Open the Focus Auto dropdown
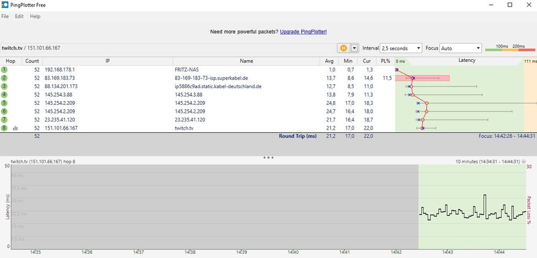This screenshot has width=537, height=258. (x=461, y=48)
